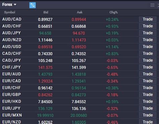159x124 pixels.
Task: Select the EUR/HKD symbol
Action: point(12,102)
